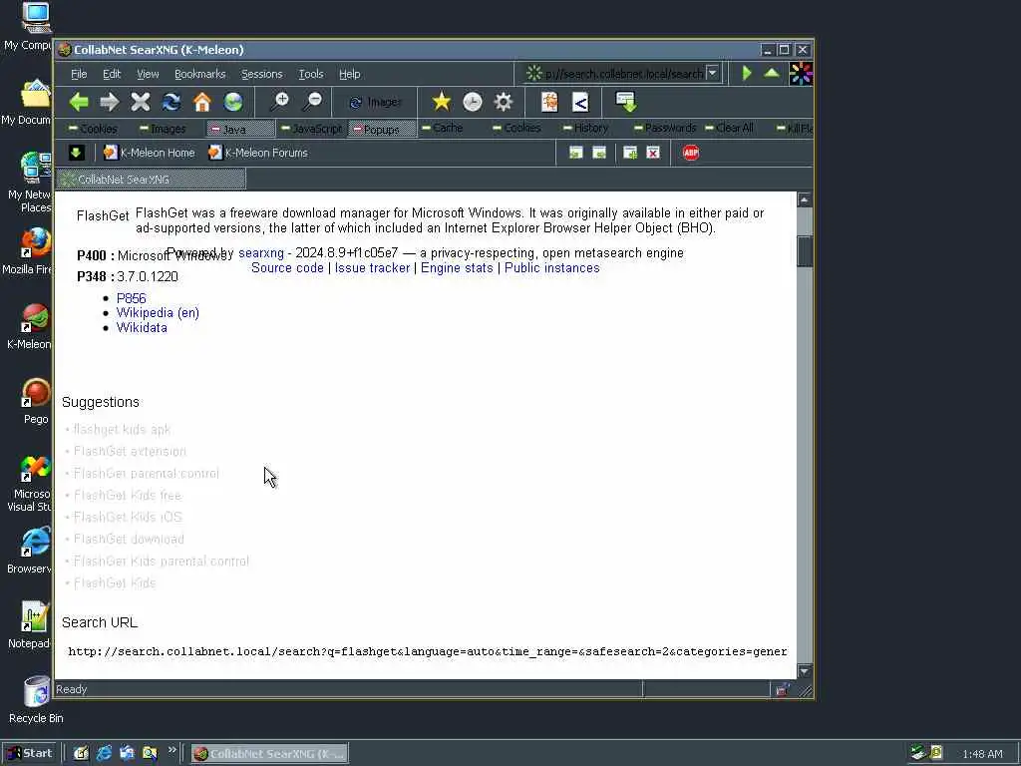
Task: Click the green download arrow icon
Action: click(x=626, y=102)
